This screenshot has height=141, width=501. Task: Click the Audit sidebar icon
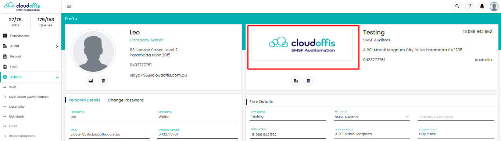click(5, 46)
